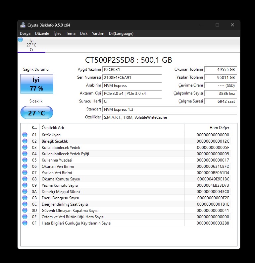The height and width of the screenshot is (263, 255).
Task: Select Güvenli Olmayan Kapatma Sayısı attribute name
Action: (x=70, y=211)
